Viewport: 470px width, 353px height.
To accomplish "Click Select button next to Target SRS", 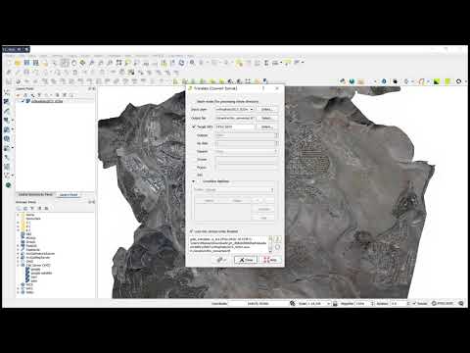I will click(x=267, y=126).
